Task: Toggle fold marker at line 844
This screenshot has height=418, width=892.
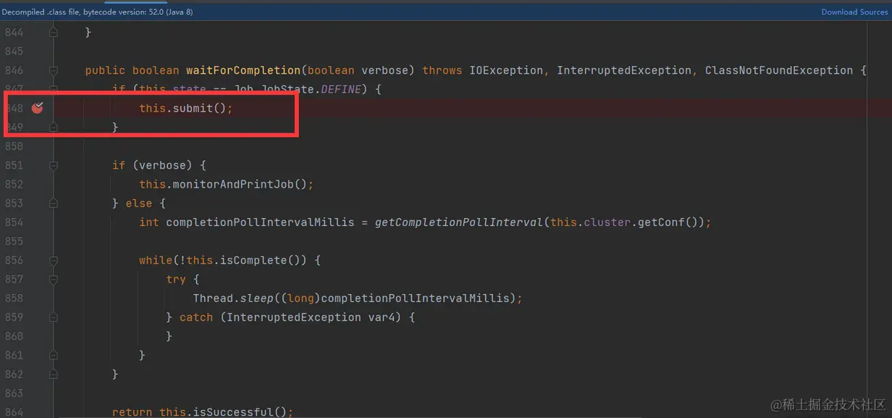Action: tap(54, 33)
